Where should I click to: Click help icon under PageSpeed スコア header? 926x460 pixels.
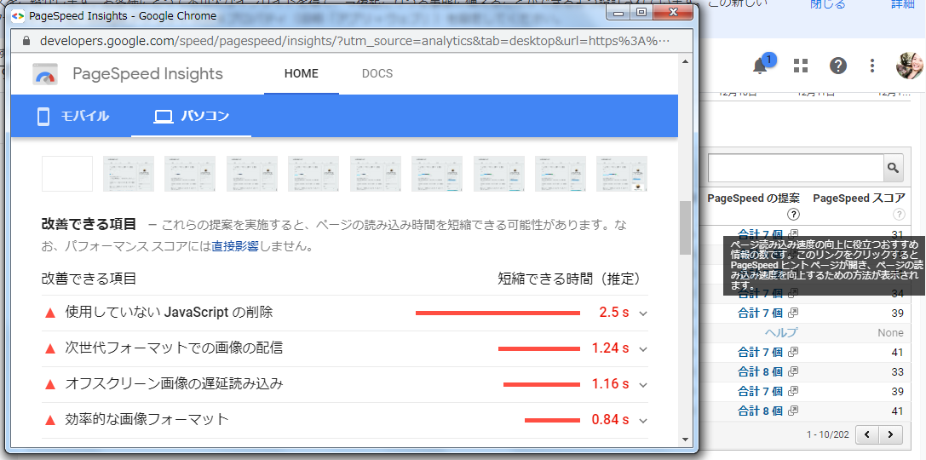[899, 215]
